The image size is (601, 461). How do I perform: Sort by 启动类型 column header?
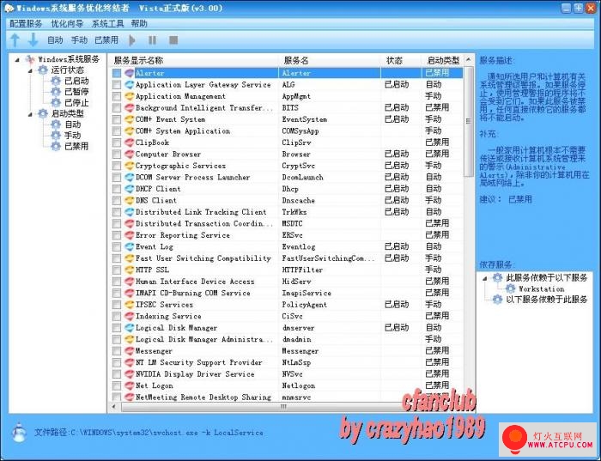coord(443,60)
